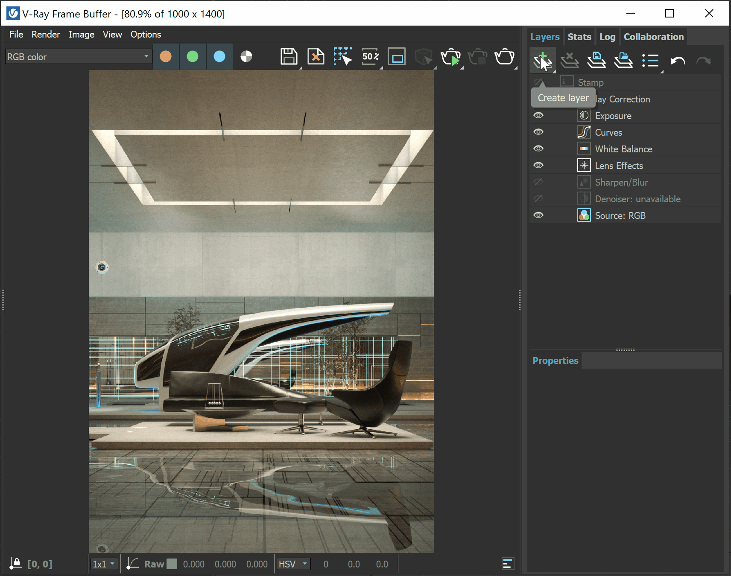Open the Render menu
Screen dimensions: 731x576
point(45,34)
